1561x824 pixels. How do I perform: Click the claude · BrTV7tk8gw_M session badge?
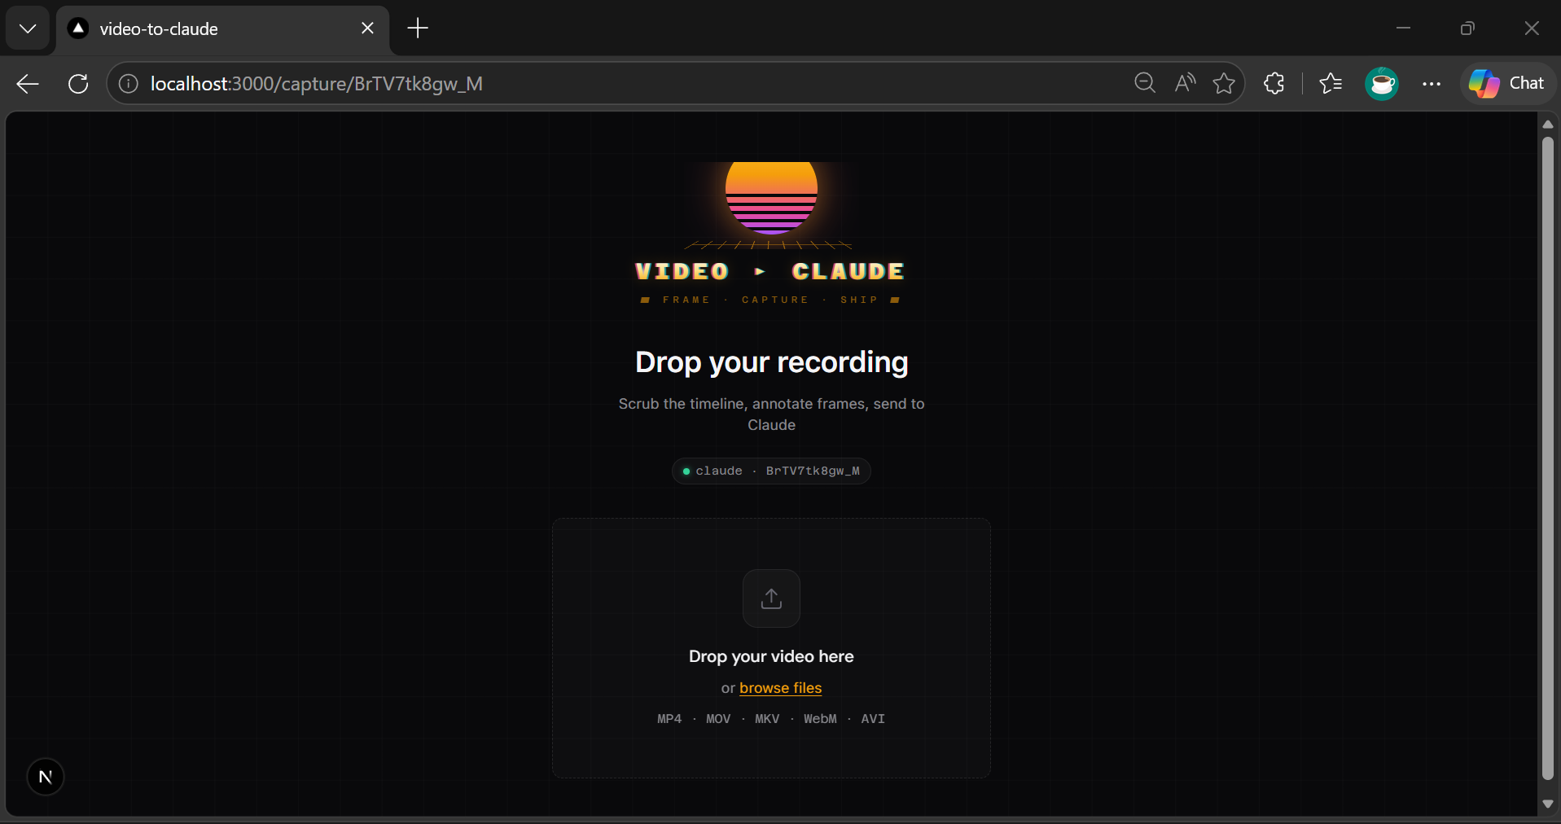[x=771, y=471]
